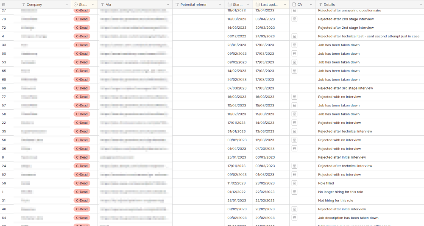Screen dimensions: 424x226
Task: Open the Company column dropdown arrow
Action: [67, 5]
